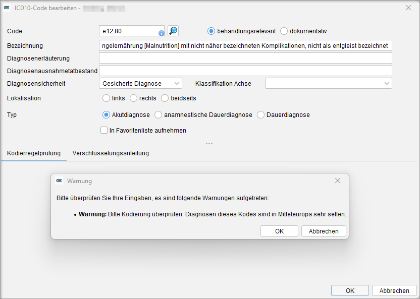Click the Typ label
Screen dimensions: 420x299
click(x=12, y=115)
